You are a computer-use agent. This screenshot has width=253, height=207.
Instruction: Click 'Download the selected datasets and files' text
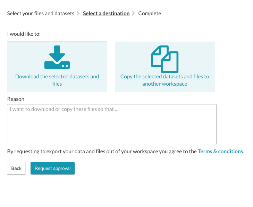57,80
